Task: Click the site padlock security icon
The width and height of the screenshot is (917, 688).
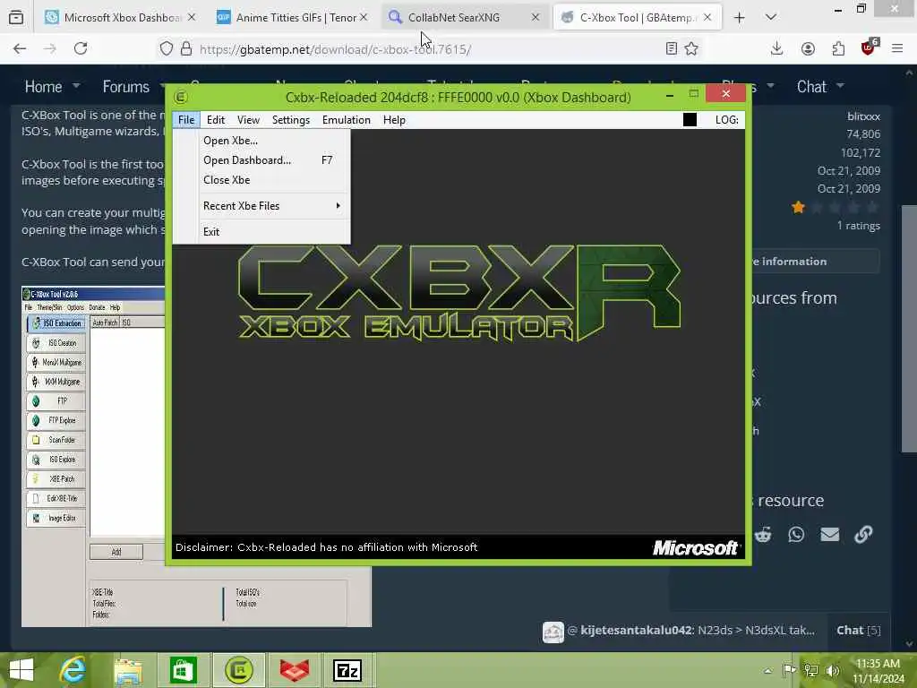Action: coord(186,48)
